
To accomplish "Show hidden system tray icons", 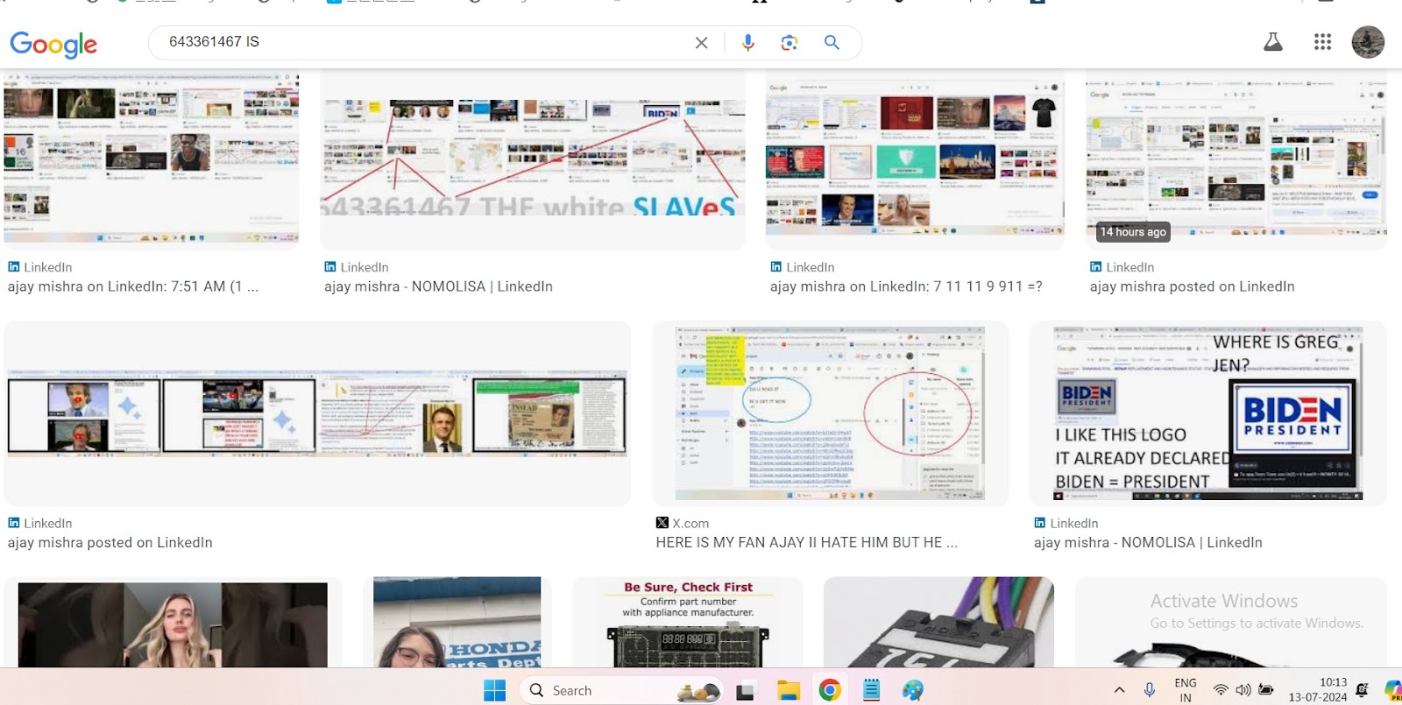I will click(1119, 690).
